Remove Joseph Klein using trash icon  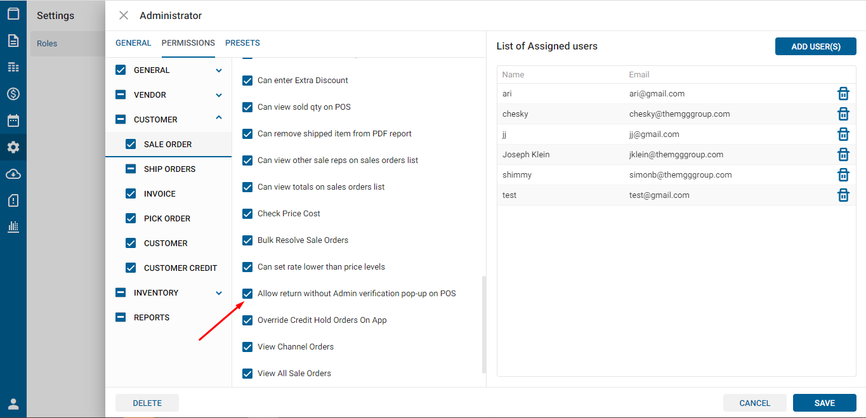point(843,155)
